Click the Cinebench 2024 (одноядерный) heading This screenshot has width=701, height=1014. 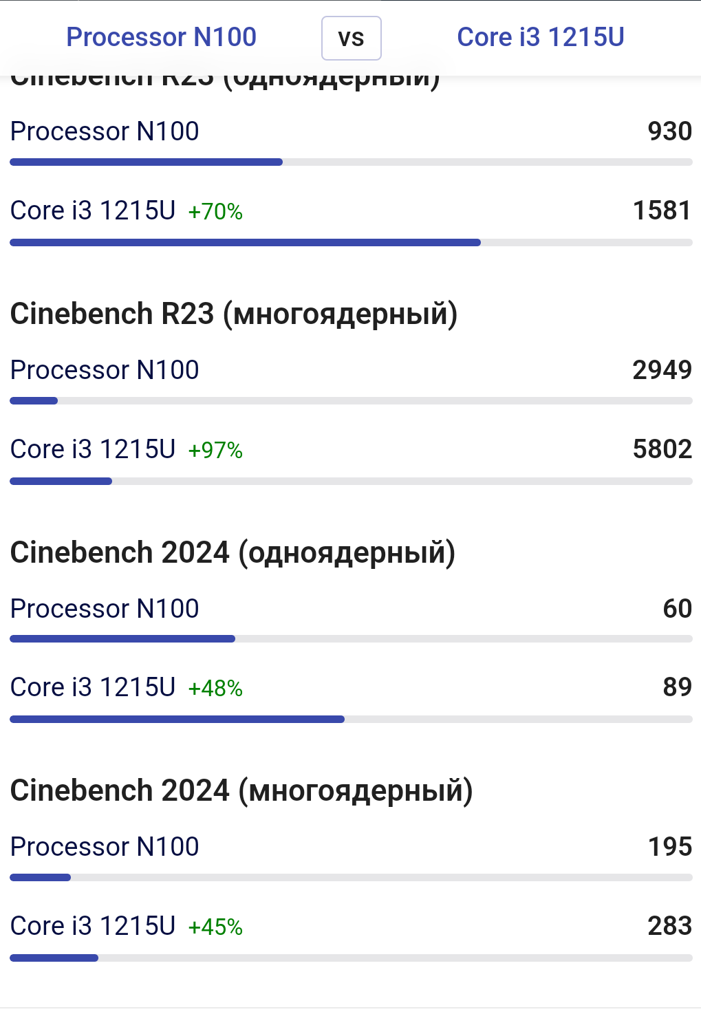pyautogui.click(x=233, y=553)
